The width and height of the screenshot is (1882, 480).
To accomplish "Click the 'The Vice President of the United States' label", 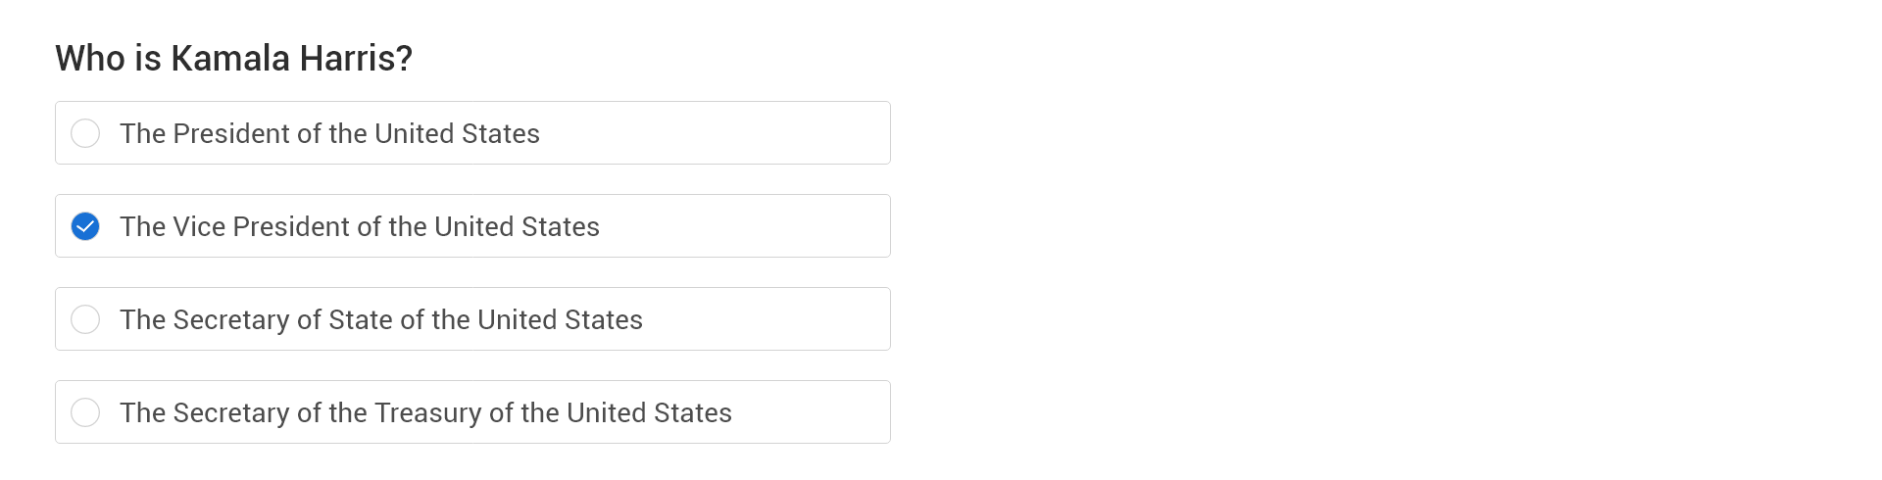I will pyautogui.click(x=359, y=226).
